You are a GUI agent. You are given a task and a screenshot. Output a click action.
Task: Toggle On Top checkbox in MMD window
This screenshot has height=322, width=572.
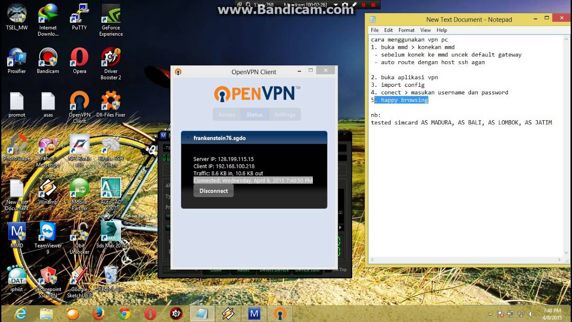[x=328, y=270]
